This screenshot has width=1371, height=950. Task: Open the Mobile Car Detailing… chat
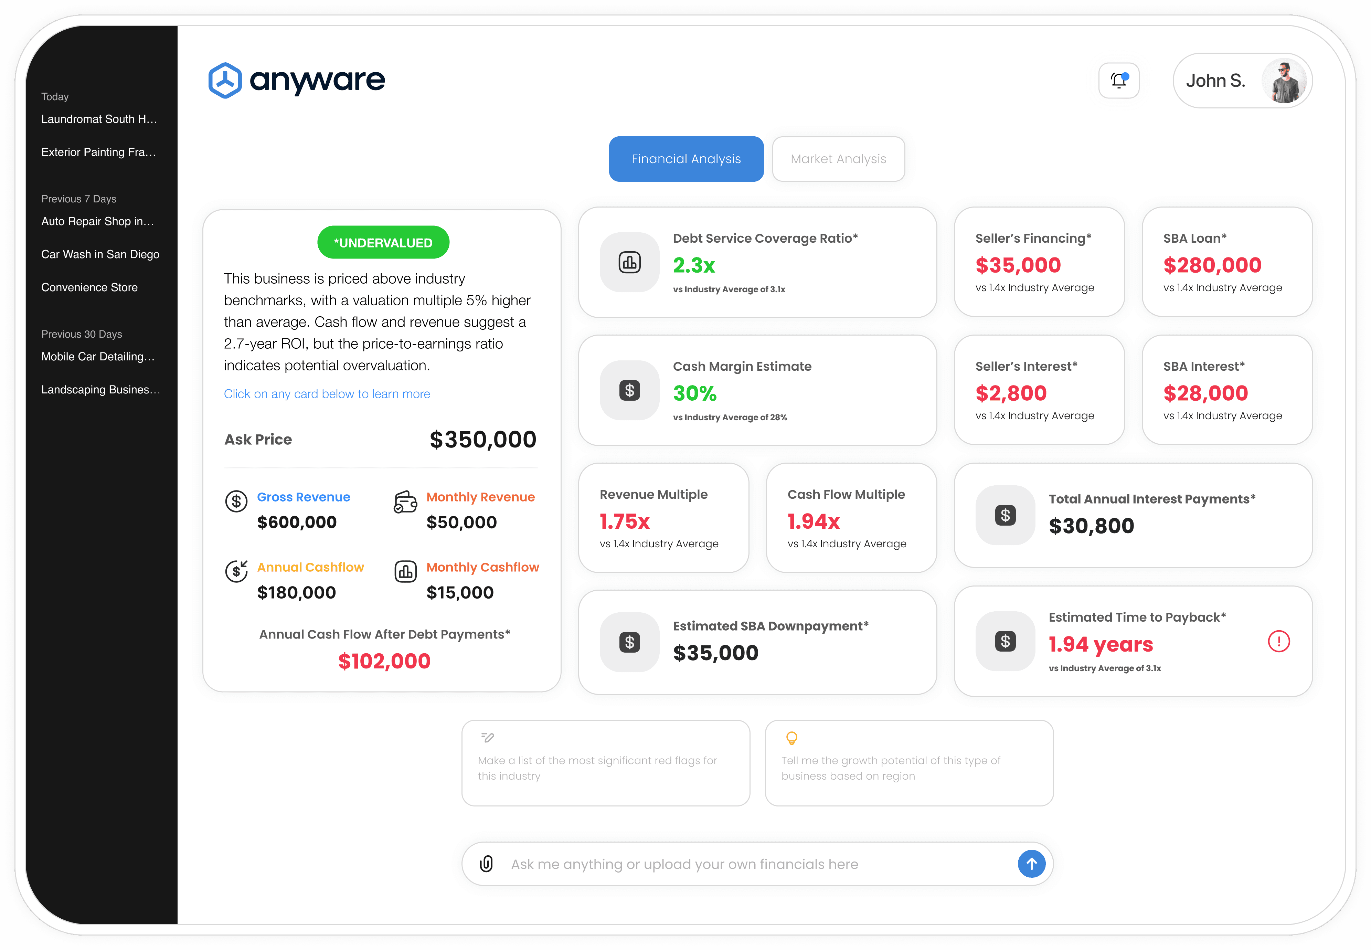tap(98, 357)
